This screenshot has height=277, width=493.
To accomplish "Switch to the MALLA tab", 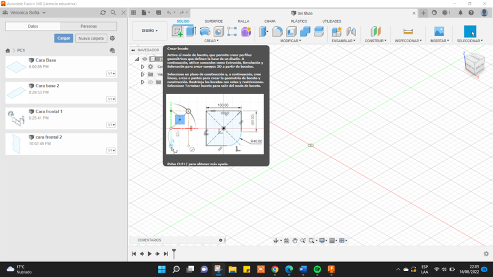I will tap(243, 21).
